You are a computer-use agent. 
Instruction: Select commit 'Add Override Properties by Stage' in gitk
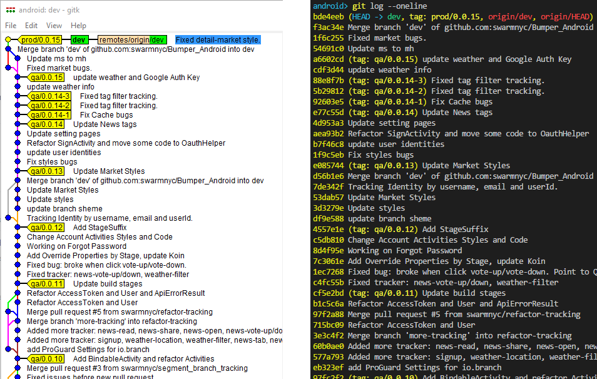click(106, 256)
